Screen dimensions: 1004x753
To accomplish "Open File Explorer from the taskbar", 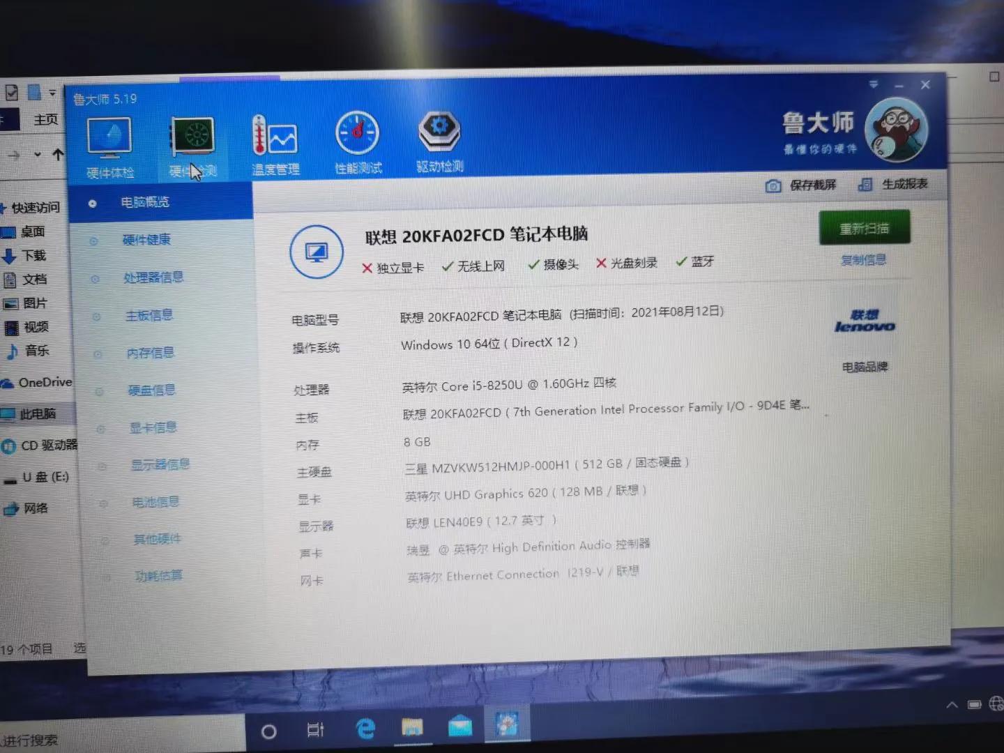I will click(x=412, y=727).
